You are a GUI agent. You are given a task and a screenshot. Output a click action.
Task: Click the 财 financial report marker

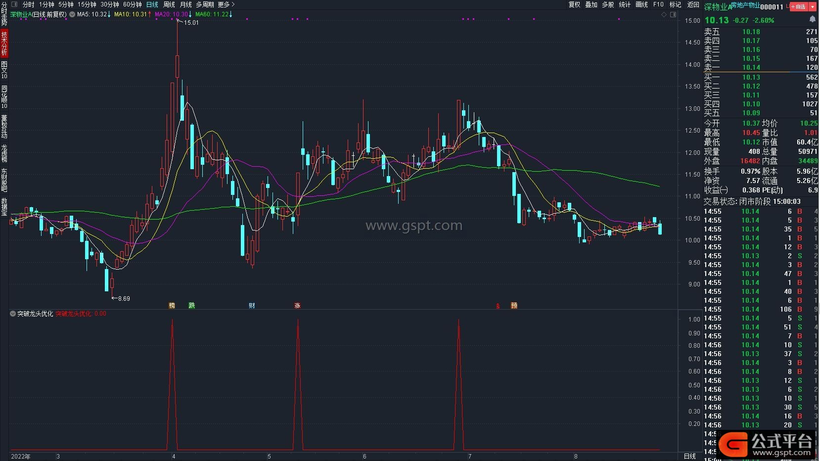pos(252,306)
